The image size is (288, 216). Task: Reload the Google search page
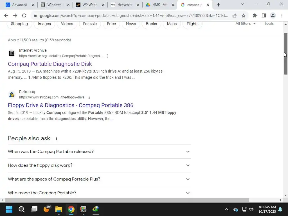click(24, 16)
